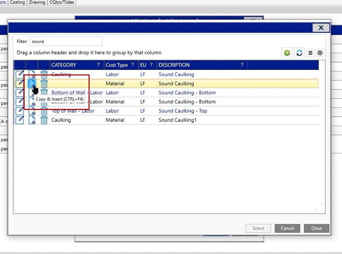
Task: Open the DESCRIPTION column filter
Action: [x=242, y=65]
